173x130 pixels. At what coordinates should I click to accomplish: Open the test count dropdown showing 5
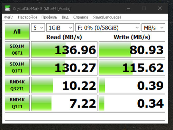pyautogui.click(x=38, y=28)
